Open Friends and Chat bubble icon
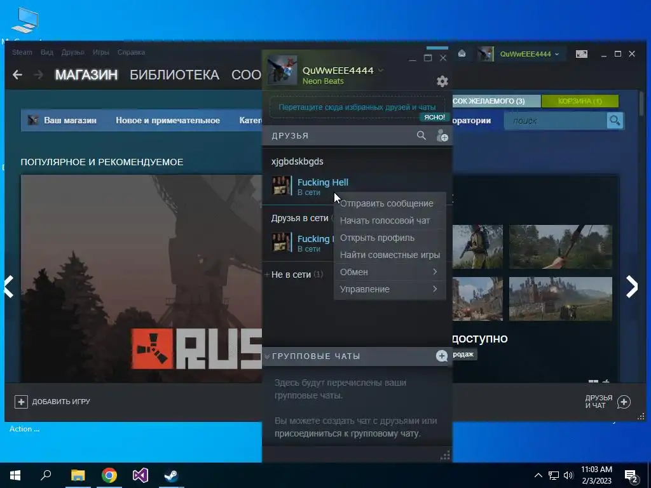This screenshot has height=488, width=651. [x=624, y=402]
